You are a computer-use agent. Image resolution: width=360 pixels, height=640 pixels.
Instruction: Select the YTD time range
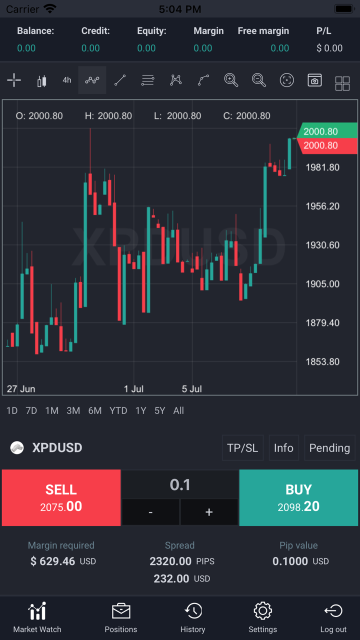coord(118,410)
